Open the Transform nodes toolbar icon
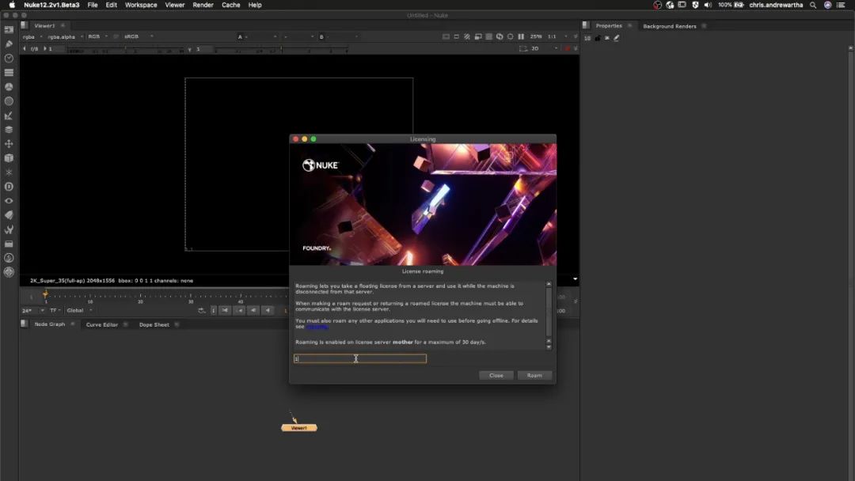 click(x=9, y=144)
